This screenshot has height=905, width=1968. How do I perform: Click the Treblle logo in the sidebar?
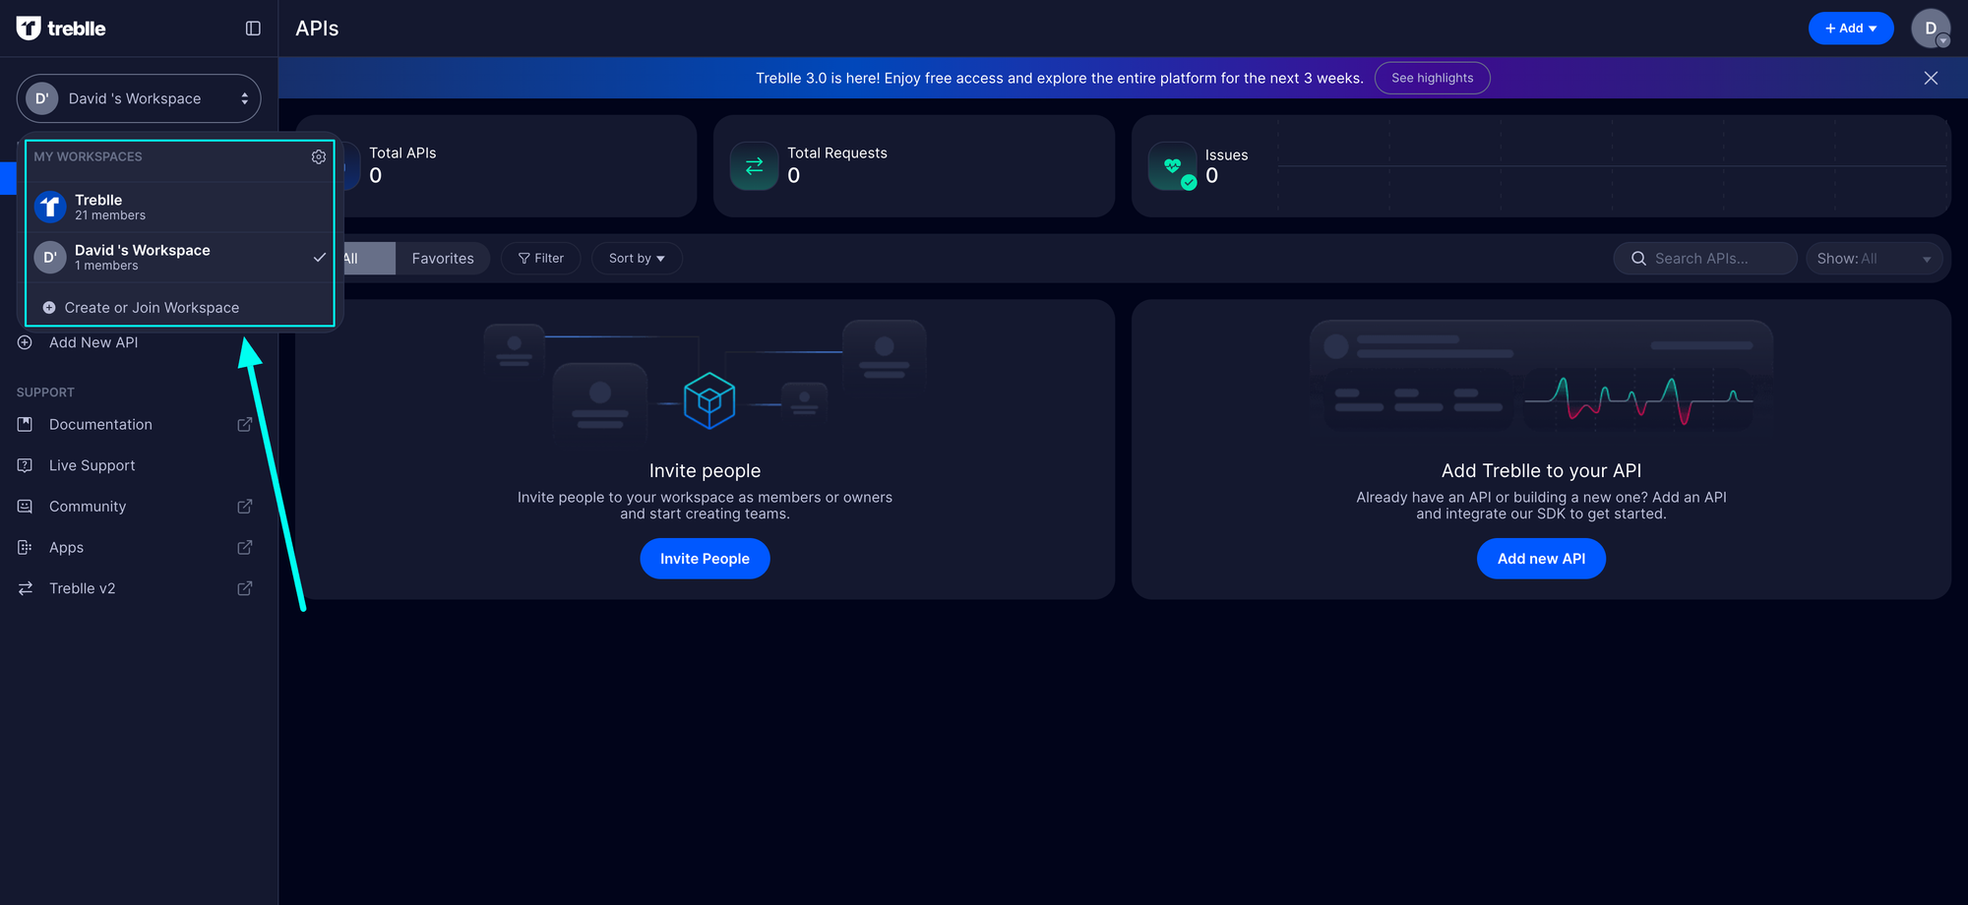[61, 29]
